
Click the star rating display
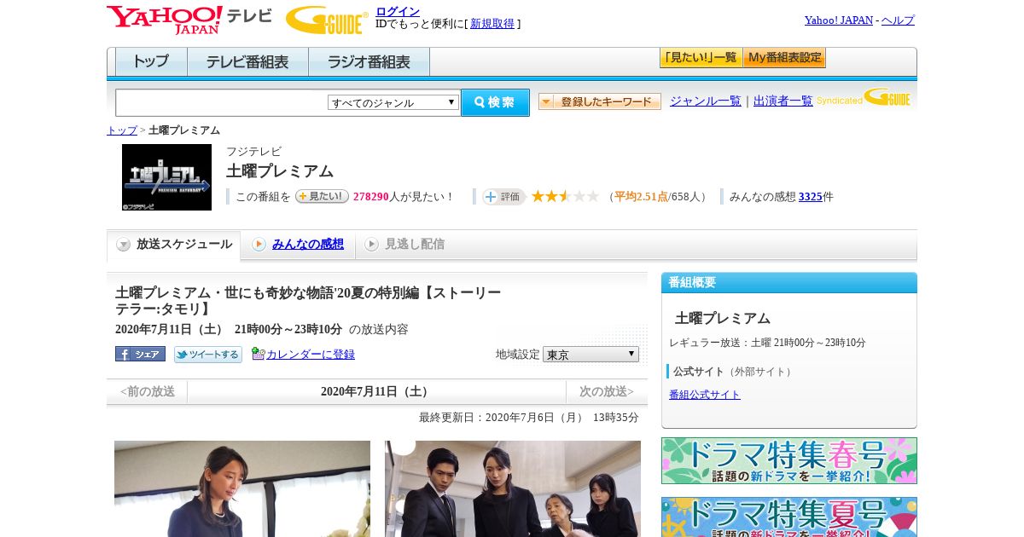tap(565, 197)
